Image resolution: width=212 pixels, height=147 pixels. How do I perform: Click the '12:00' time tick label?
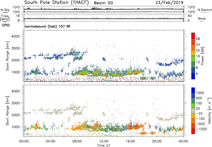(x=104, y=141)
